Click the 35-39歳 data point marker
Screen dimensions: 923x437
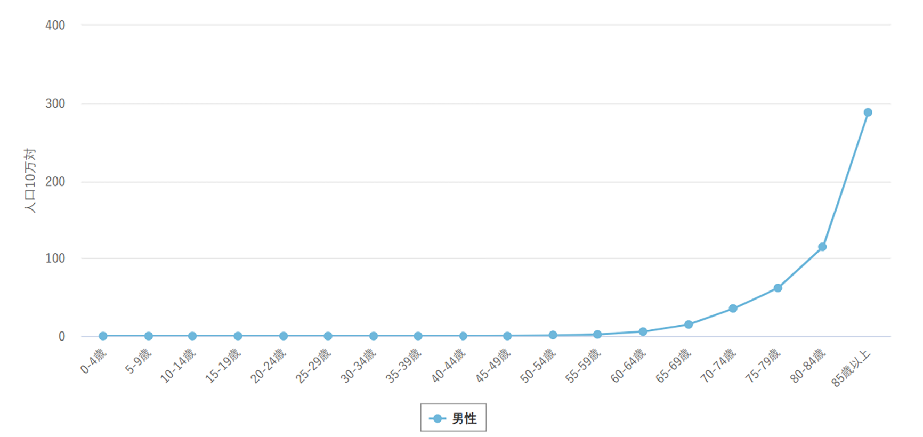coord(418,336)
